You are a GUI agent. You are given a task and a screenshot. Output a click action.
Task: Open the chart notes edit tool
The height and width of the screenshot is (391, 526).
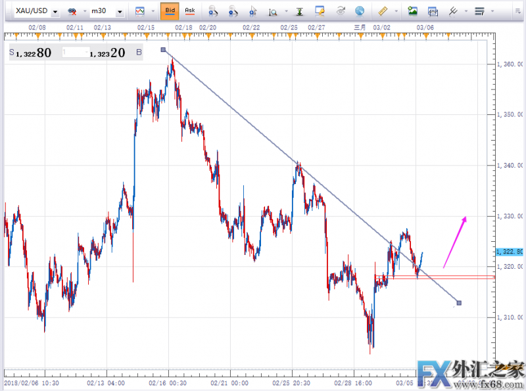coord(320,11)
